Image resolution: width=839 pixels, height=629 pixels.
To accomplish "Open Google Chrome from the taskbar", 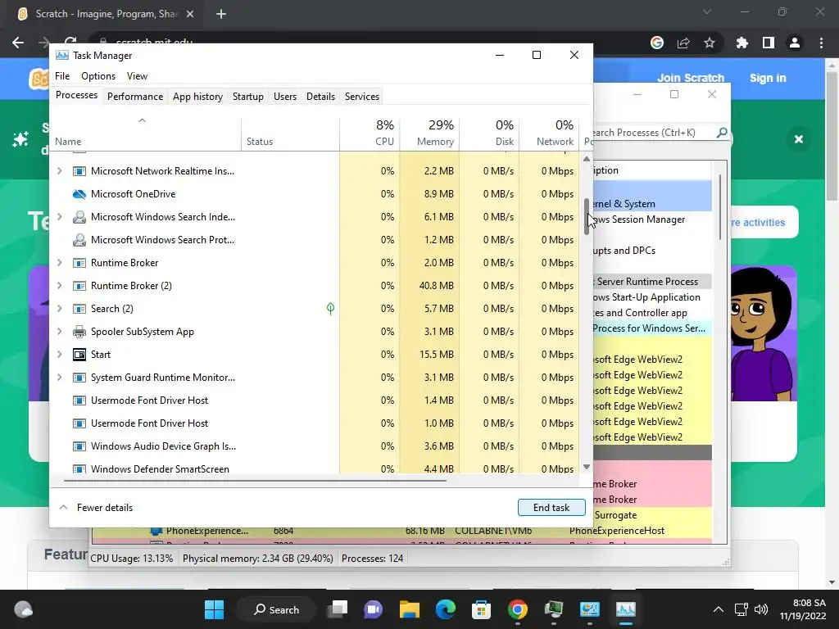I will point(518,609).
